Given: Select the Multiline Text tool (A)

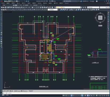Looking at the screenshot, I should point(1,45).
